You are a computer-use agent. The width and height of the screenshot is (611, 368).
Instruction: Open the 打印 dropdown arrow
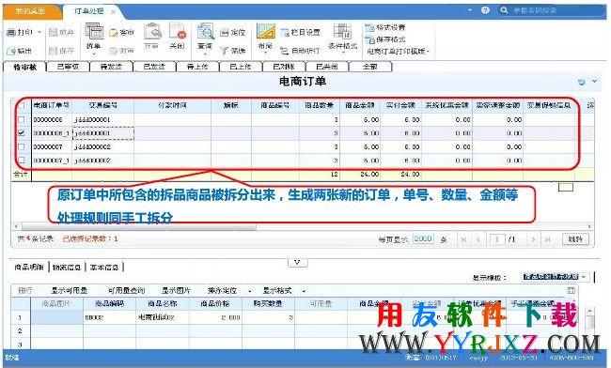[39, 32]
